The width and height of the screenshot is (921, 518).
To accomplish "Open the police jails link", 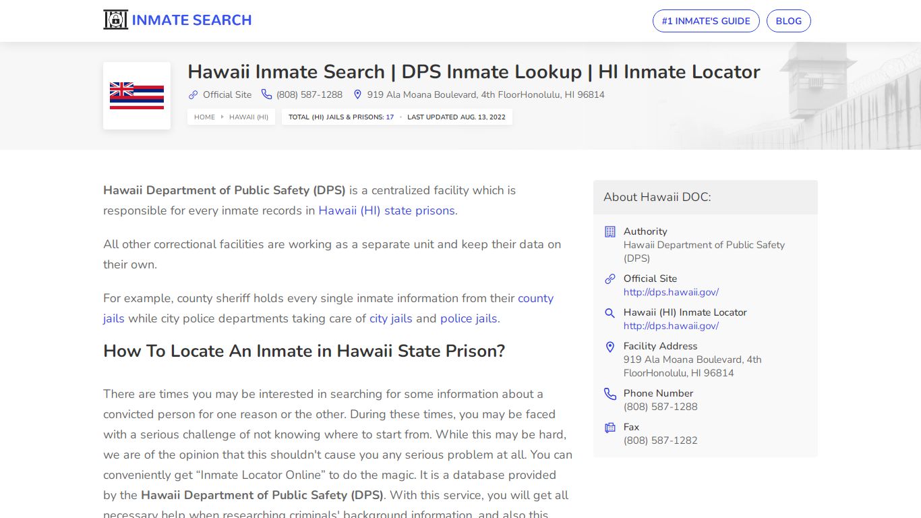I will (x=469, y=318).
